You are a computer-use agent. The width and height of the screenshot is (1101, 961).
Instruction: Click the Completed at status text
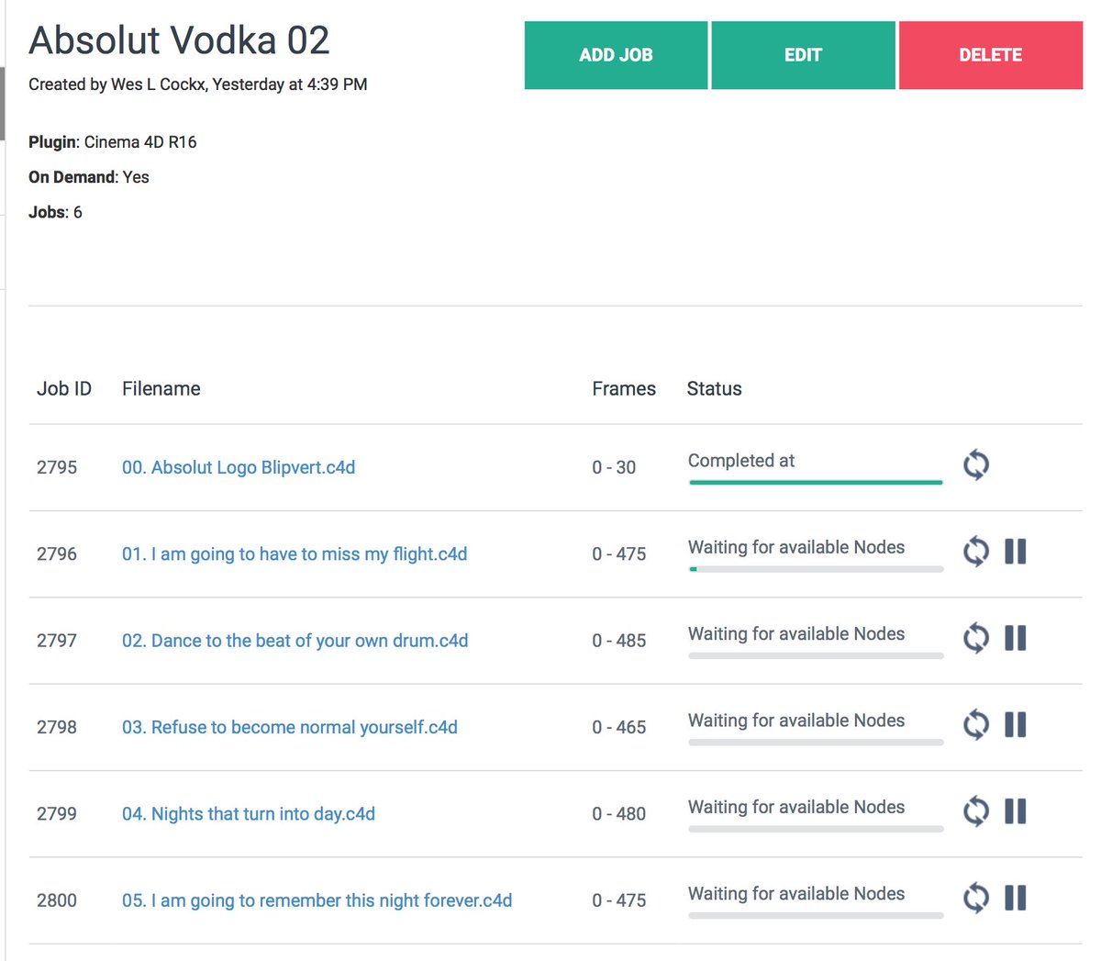coord(741,461)
